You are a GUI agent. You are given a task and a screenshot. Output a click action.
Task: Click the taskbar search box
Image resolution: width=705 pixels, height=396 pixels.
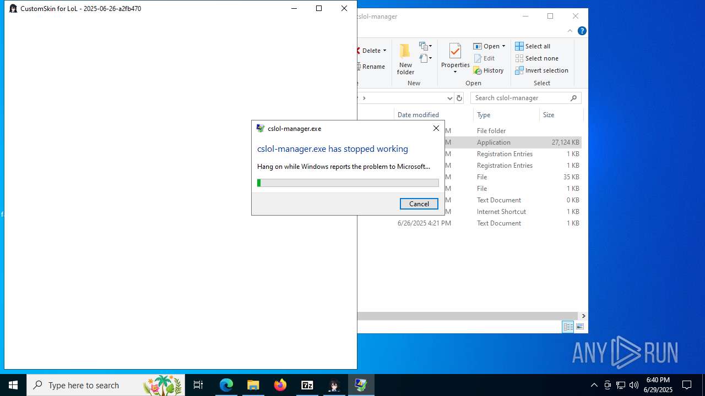tap(106, 385)
